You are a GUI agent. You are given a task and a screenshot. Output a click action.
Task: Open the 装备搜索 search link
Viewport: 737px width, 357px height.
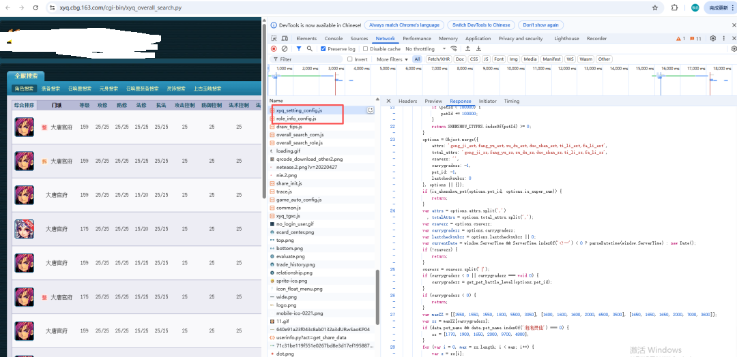tap(50, 88)
